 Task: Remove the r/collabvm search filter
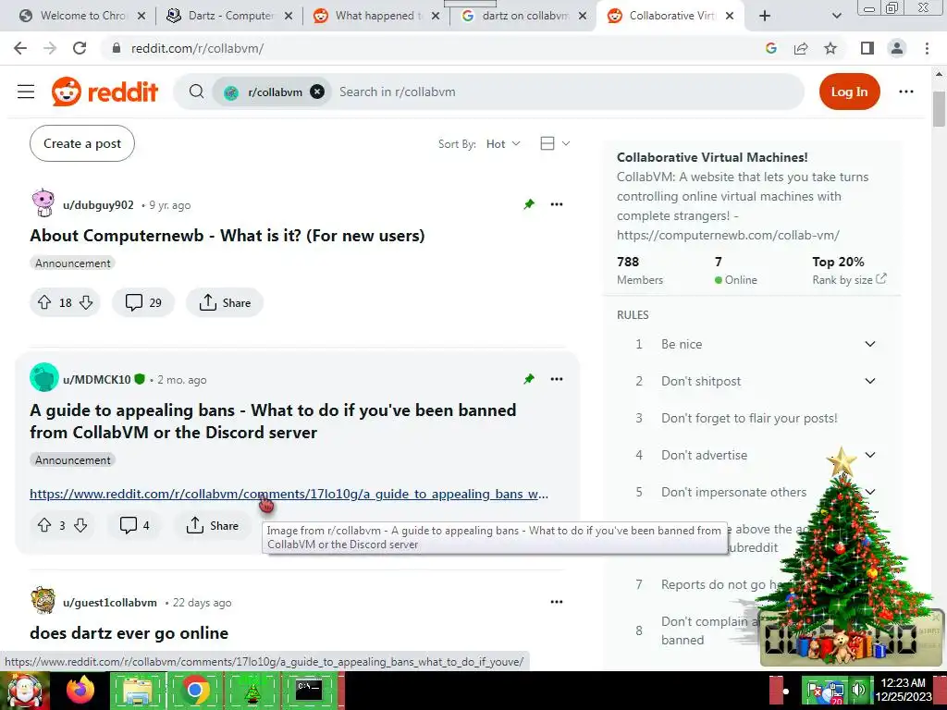pyautogui.click(x=317, y=92)
